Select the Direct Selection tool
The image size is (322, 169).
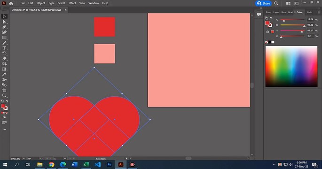click(4, 22)
